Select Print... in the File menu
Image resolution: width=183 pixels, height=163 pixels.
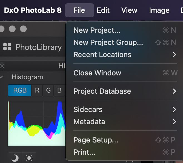pos(125,152)
